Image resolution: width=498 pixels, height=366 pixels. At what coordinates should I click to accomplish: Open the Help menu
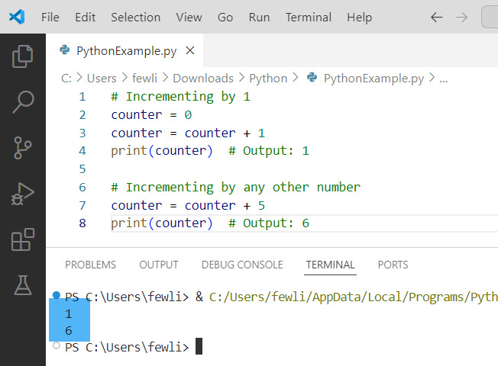[x=359, y=17]
